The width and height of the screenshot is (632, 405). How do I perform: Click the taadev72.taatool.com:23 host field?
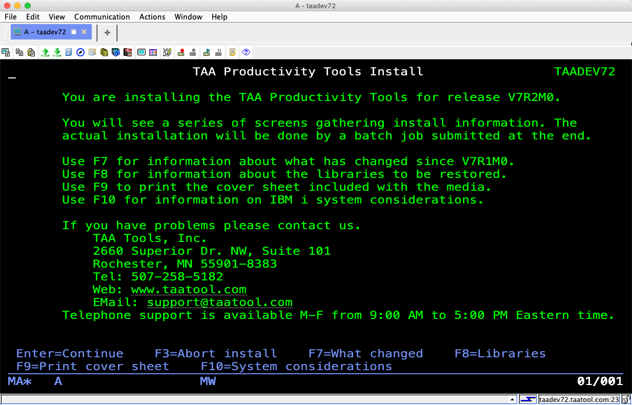[579, 400]
